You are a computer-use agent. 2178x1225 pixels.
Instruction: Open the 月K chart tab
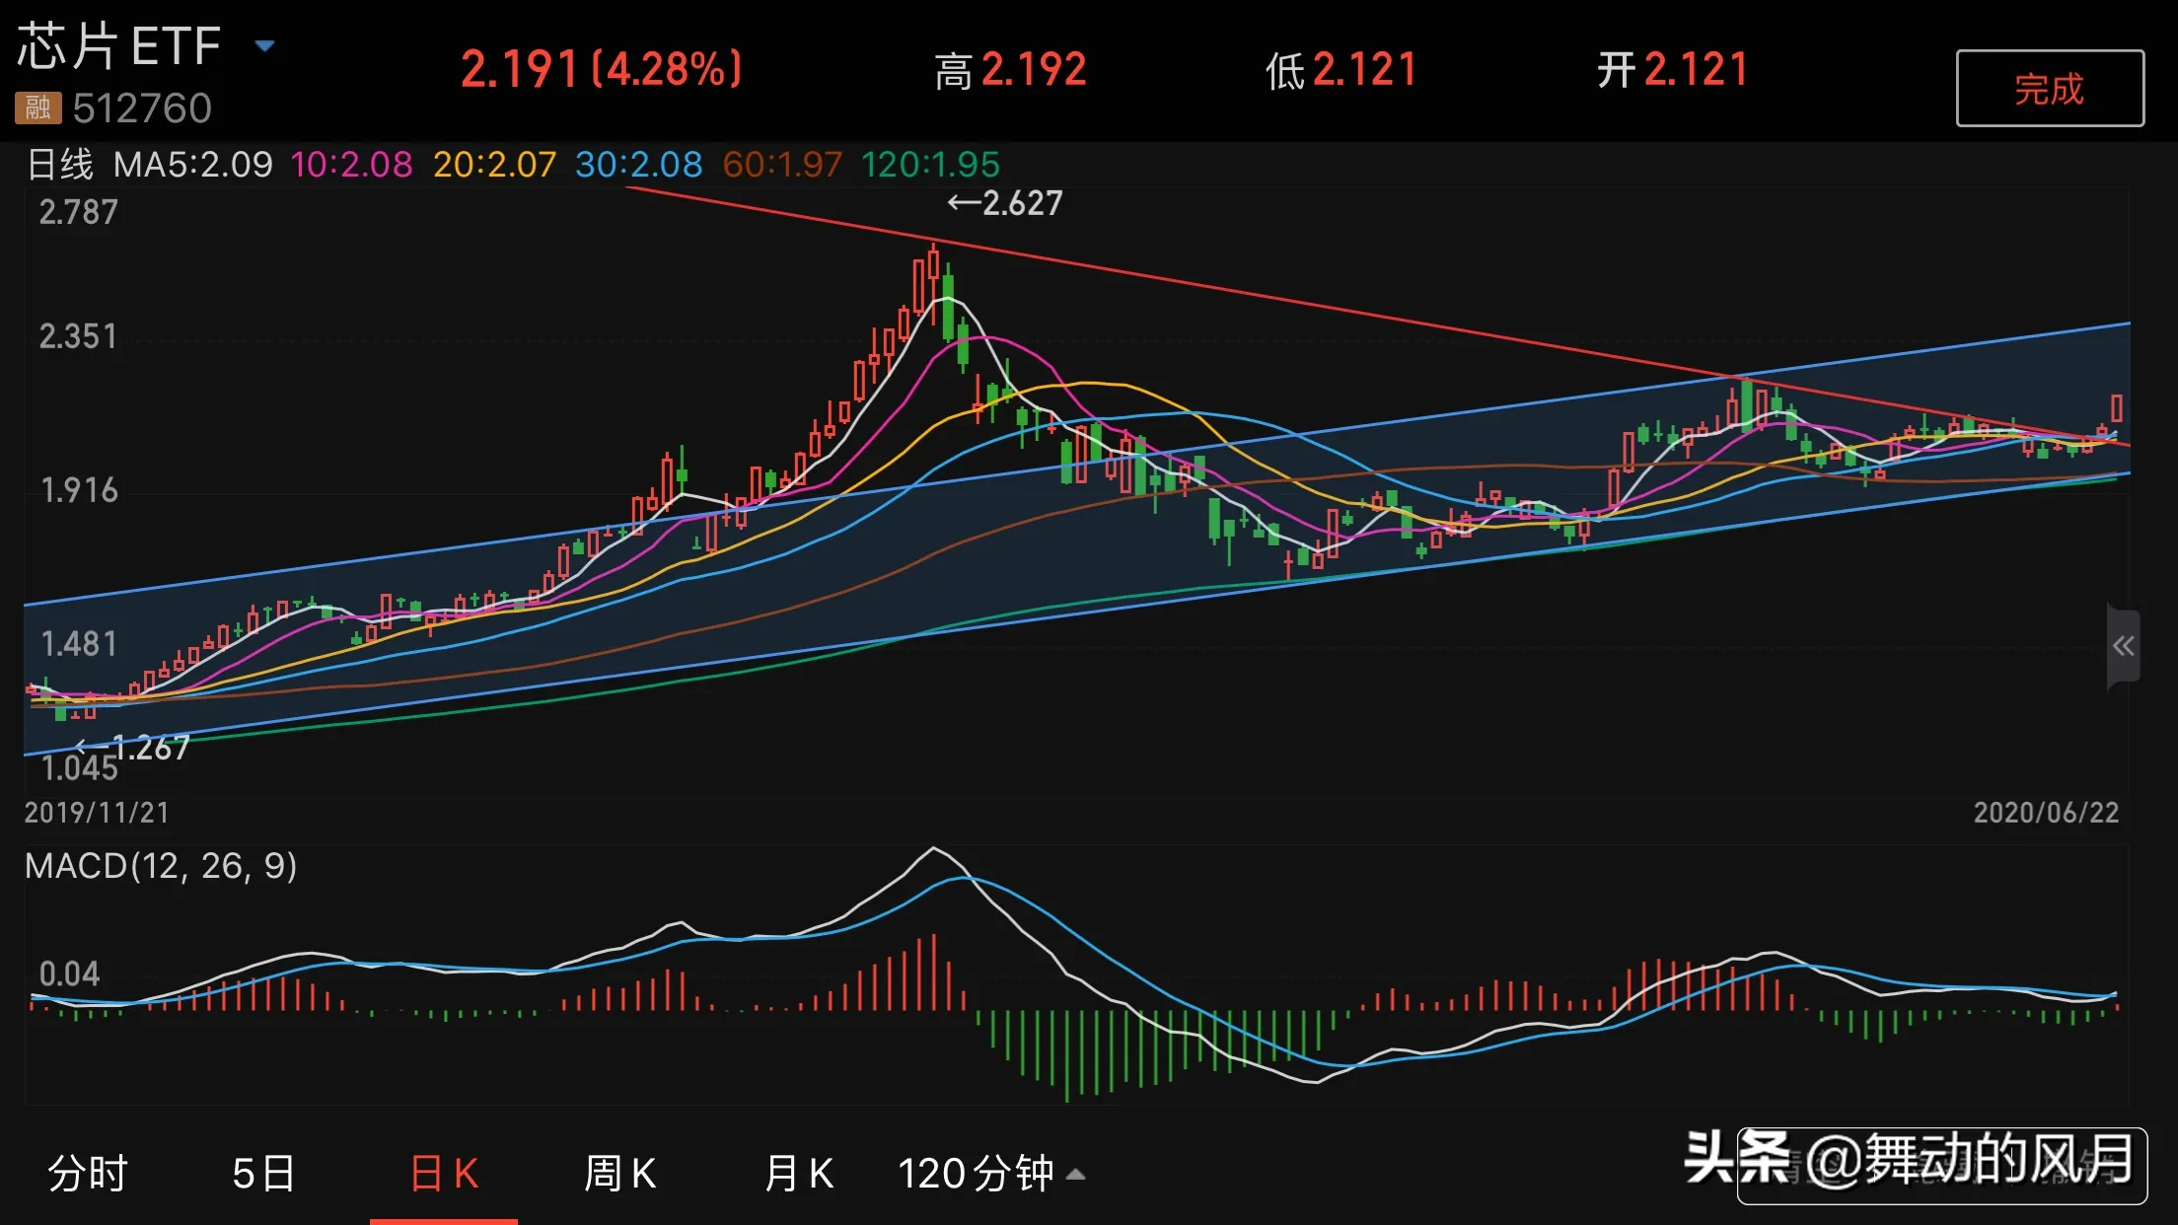click(799, 1173)
